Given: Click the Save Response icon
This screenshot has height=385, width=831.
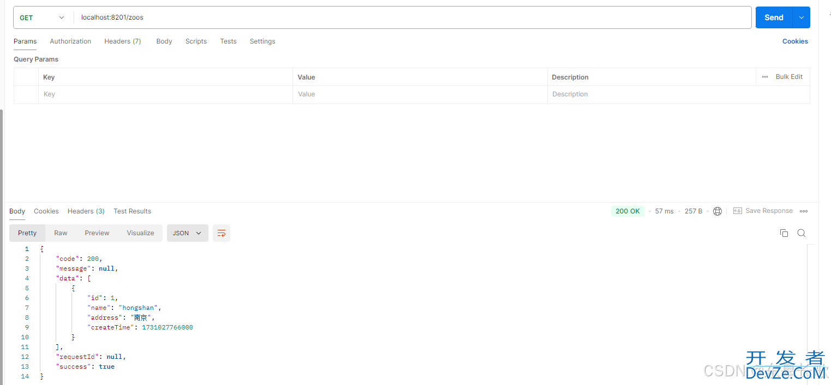Looking at the screenshot, I should coord(738,211).
